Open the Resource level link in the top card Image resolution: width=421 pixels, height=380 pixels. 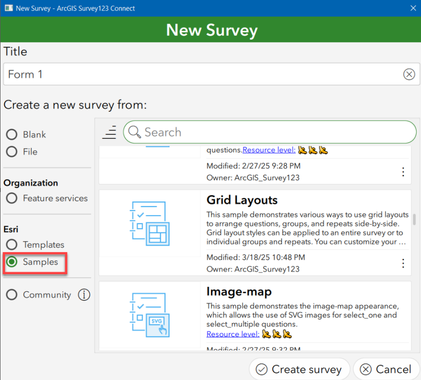pyautogui.click(x=269, y=150)
